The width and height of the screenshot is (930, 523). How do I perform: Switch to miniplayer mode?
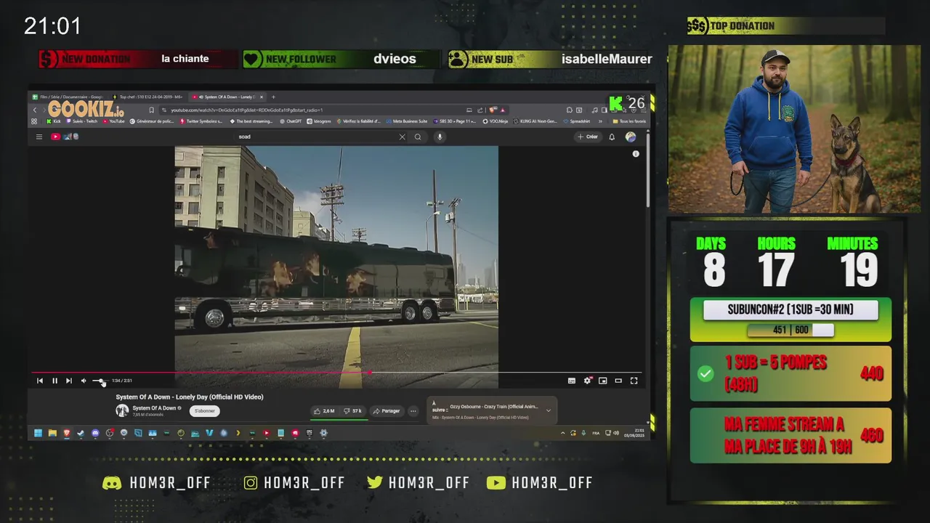[602, 381]
